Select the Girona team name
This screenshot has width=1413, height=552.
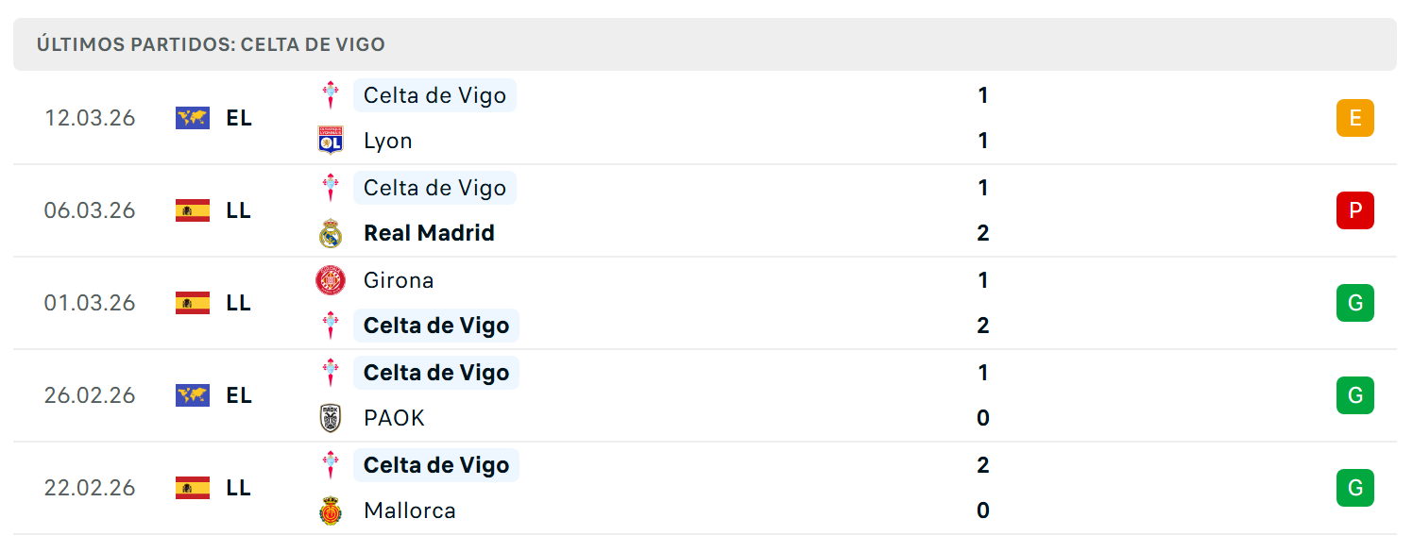pyautogui.click(x=399, y=280)
